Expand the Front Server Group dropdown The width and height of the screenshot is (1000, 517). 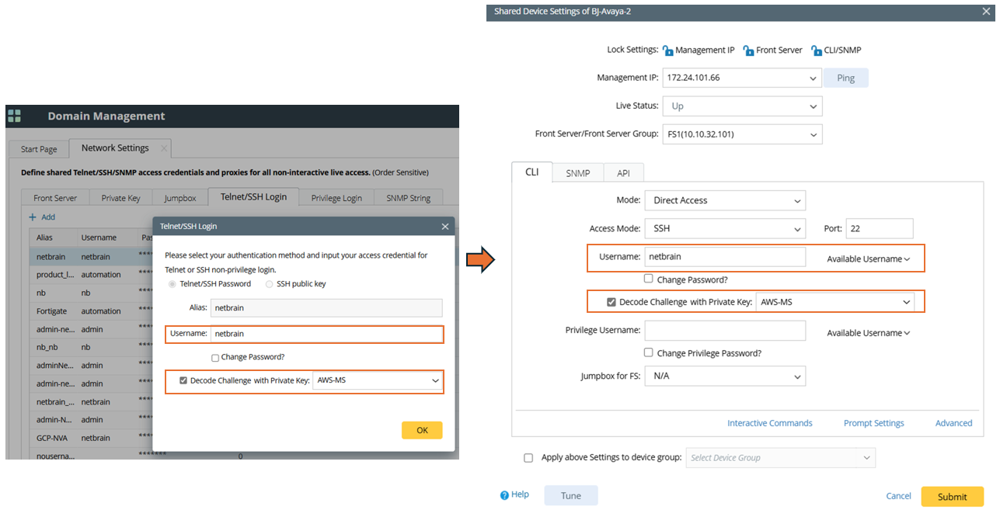click(x=741, y=134)
